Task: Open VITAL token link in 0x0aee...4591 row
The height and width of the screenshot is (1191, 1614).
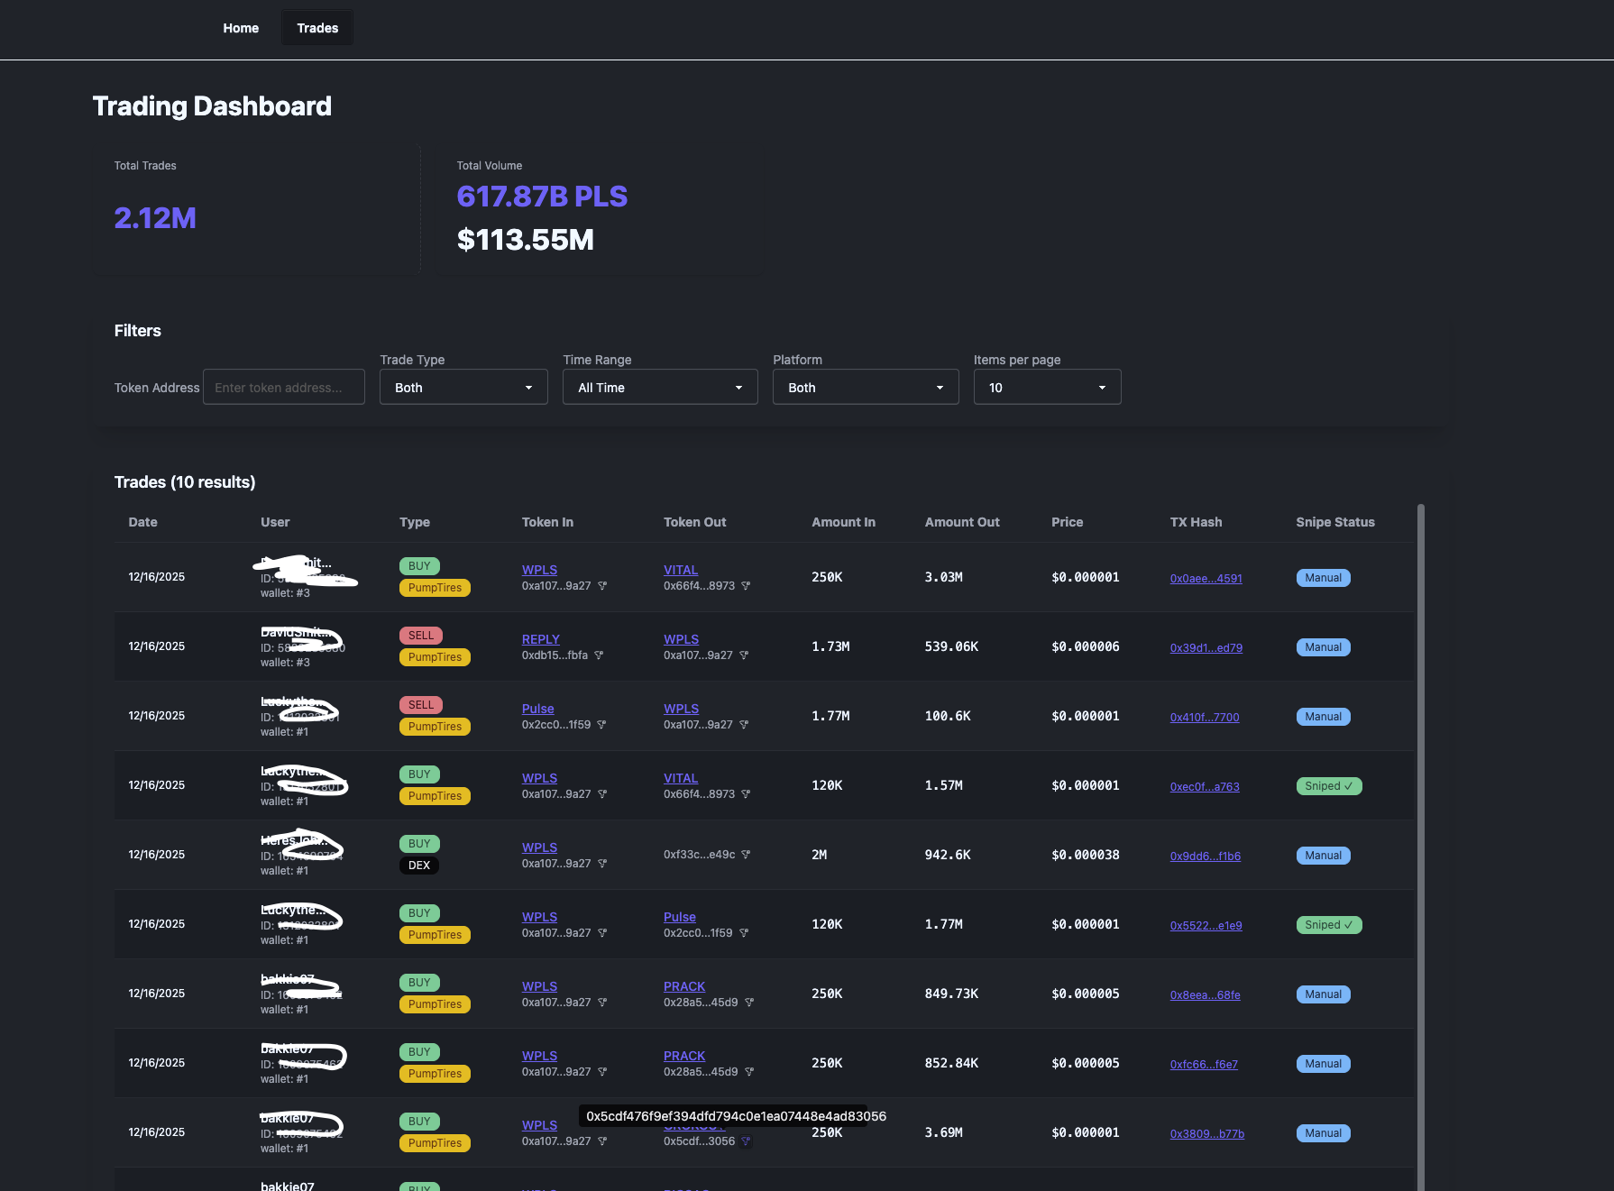Action: click(x=681, y=570)
